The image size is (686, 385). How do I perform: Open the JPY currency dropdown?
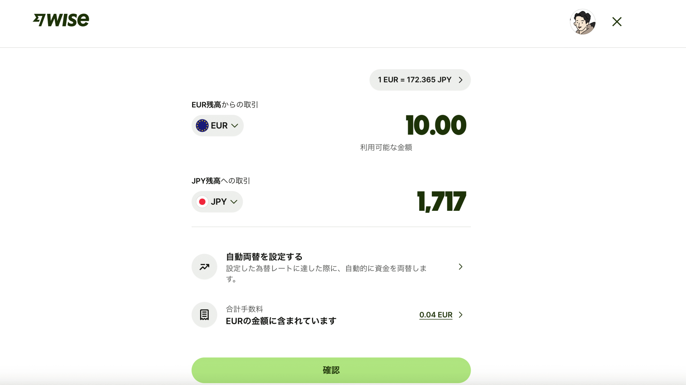(x=217, y=202)
